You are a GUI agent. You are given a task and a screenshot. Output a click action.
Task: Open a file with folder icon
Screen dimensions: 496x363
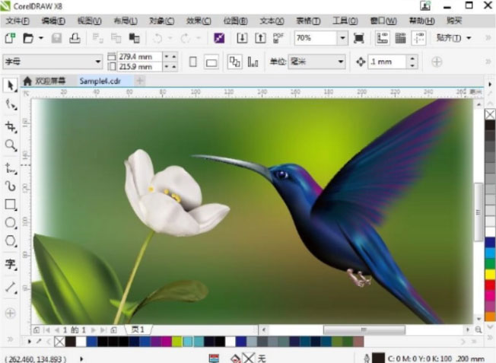coord(28,38)
